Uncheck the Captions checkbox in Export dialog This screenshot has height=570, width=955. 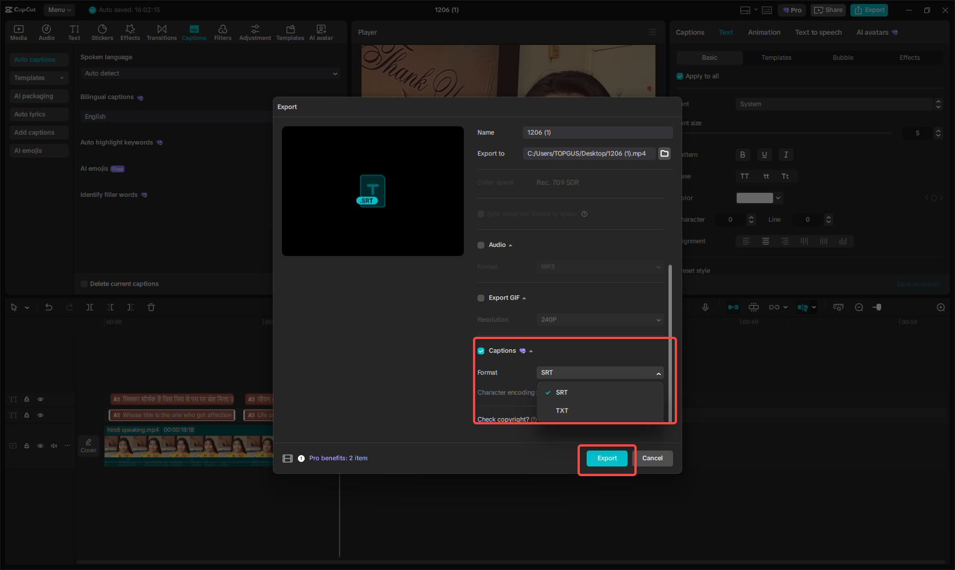[x=481, y=351]
